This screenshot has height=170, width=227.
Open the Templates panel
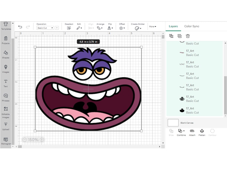6,26
